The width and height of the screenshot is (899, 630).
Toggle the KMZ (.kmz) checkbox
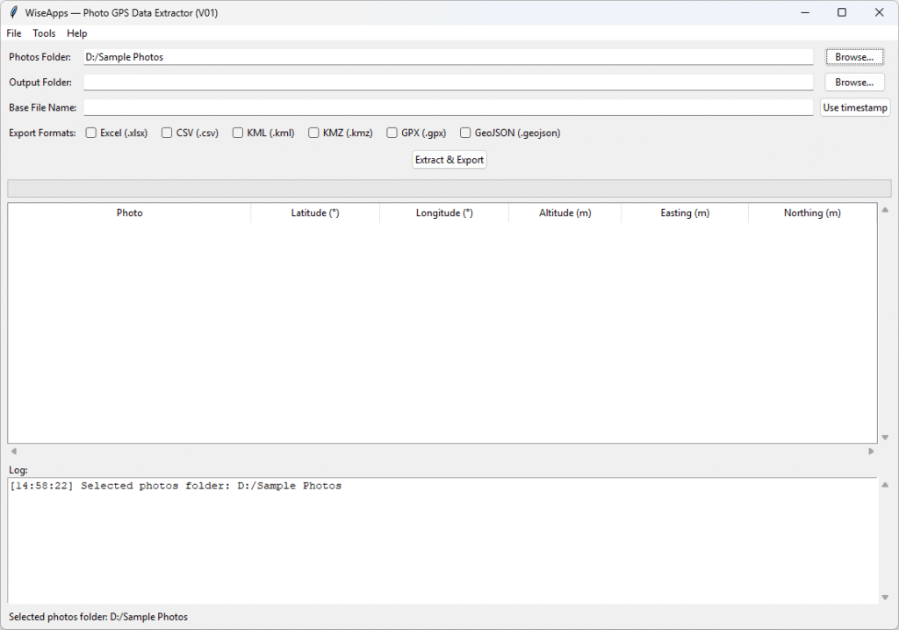[x=313, y=134]
